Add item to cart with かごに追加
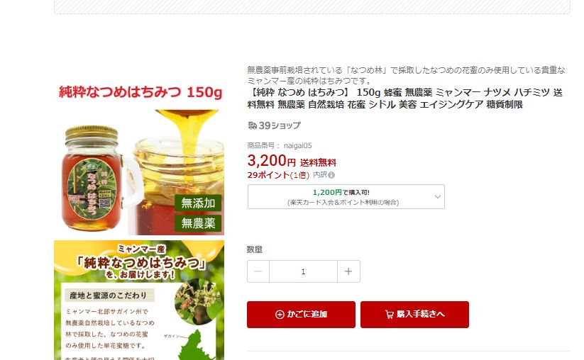The width and height of the screenshot is (584, 360). (301, 315)
